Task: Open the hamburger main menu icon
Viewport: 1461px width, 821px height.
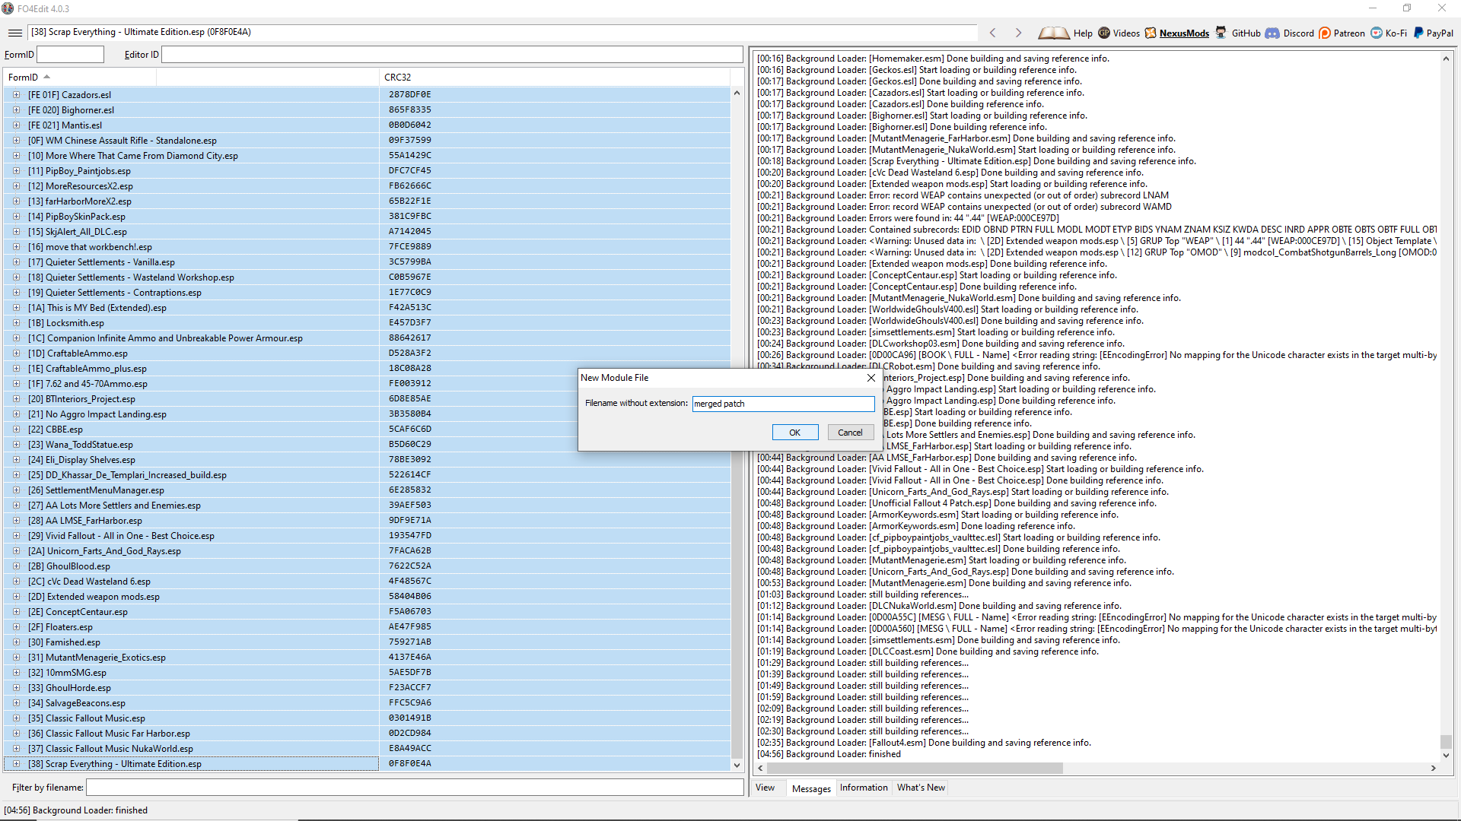Action: [x=14, y=33]
